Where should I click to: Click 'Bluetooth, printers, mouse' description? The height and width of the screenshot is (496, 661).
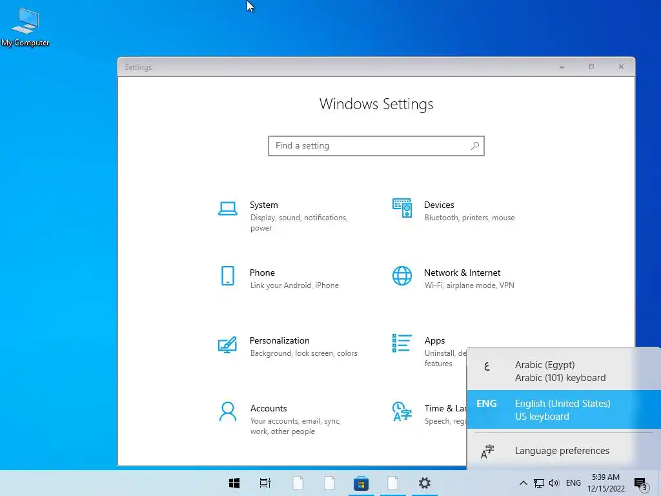click(470, 218)
